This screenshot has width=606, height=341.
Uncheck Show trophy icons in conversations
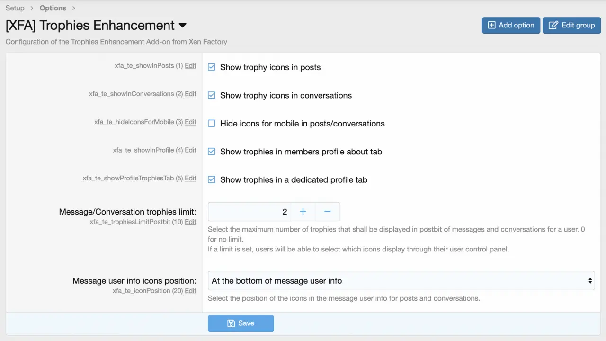[x=212, y=95]
